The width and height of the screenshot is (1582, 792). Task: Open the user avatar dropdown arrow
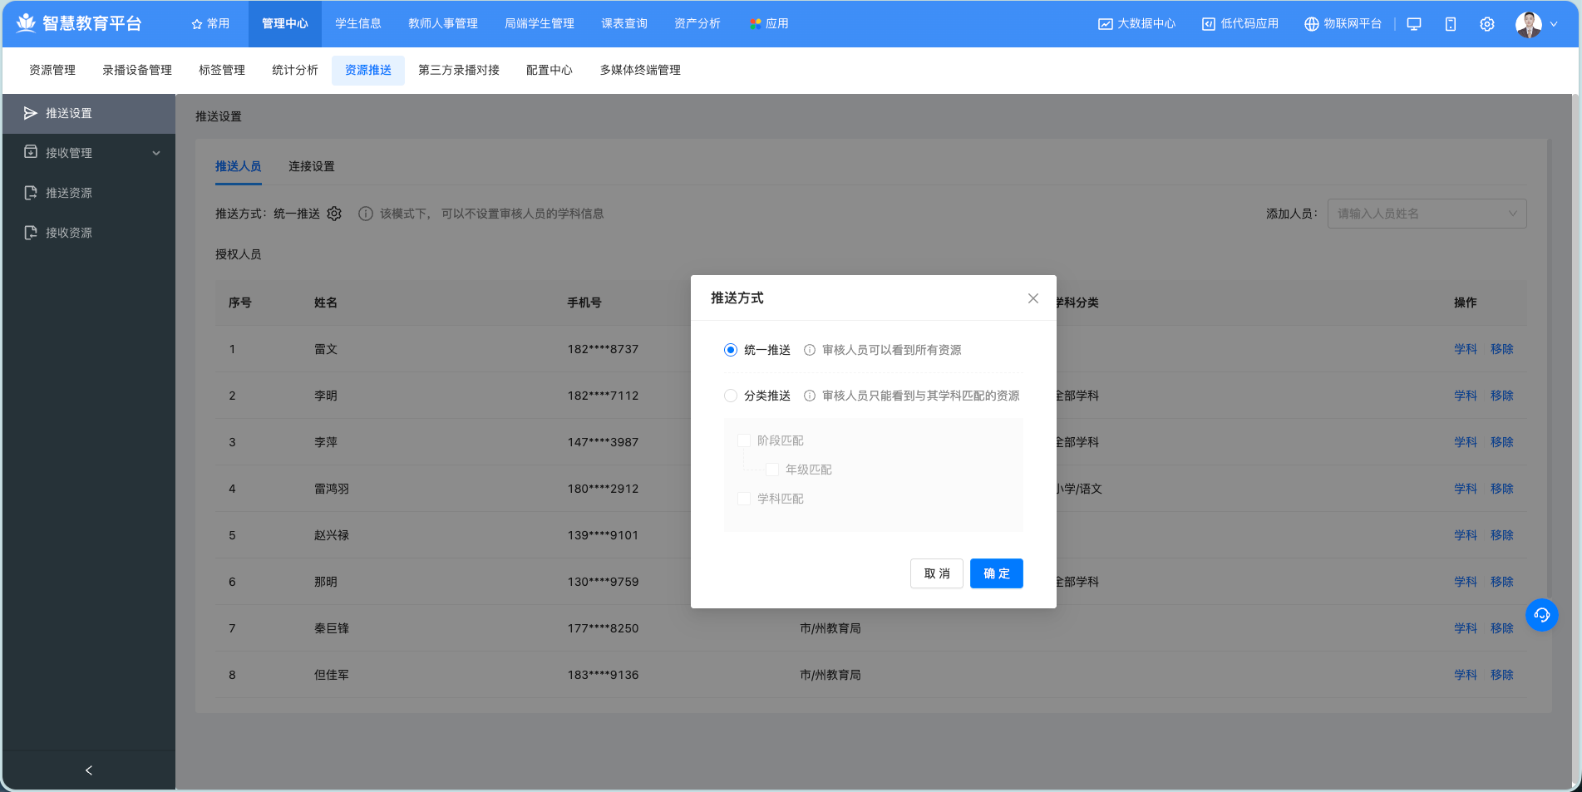coord(1553,24)
